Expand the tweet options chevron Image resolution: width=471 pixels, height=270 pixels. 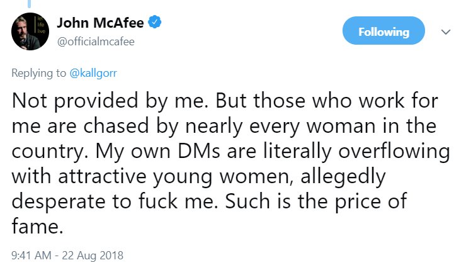click(x=446, y=31)
